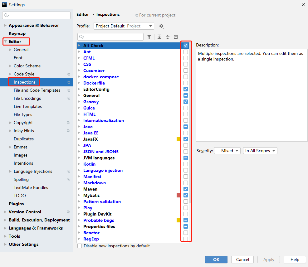
Task: Select Keymap in settings tree
Action: 17,34
